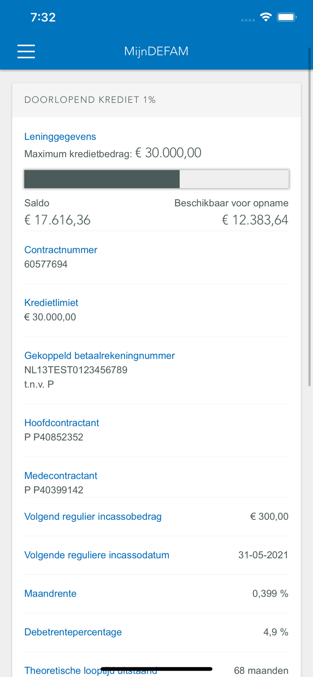Viewport: 313px width, 677px height.
Task: Expand Volgend regulier incassobedrag
Action: [93, 516]
